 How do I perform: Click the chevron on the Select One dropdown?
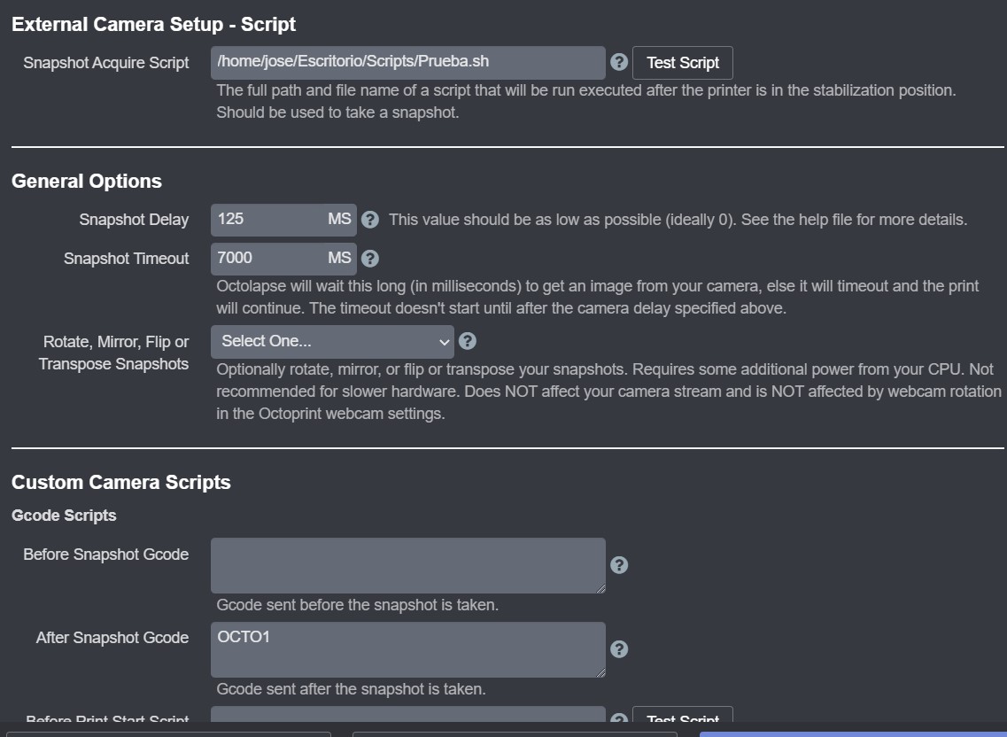tap(444, 341)
